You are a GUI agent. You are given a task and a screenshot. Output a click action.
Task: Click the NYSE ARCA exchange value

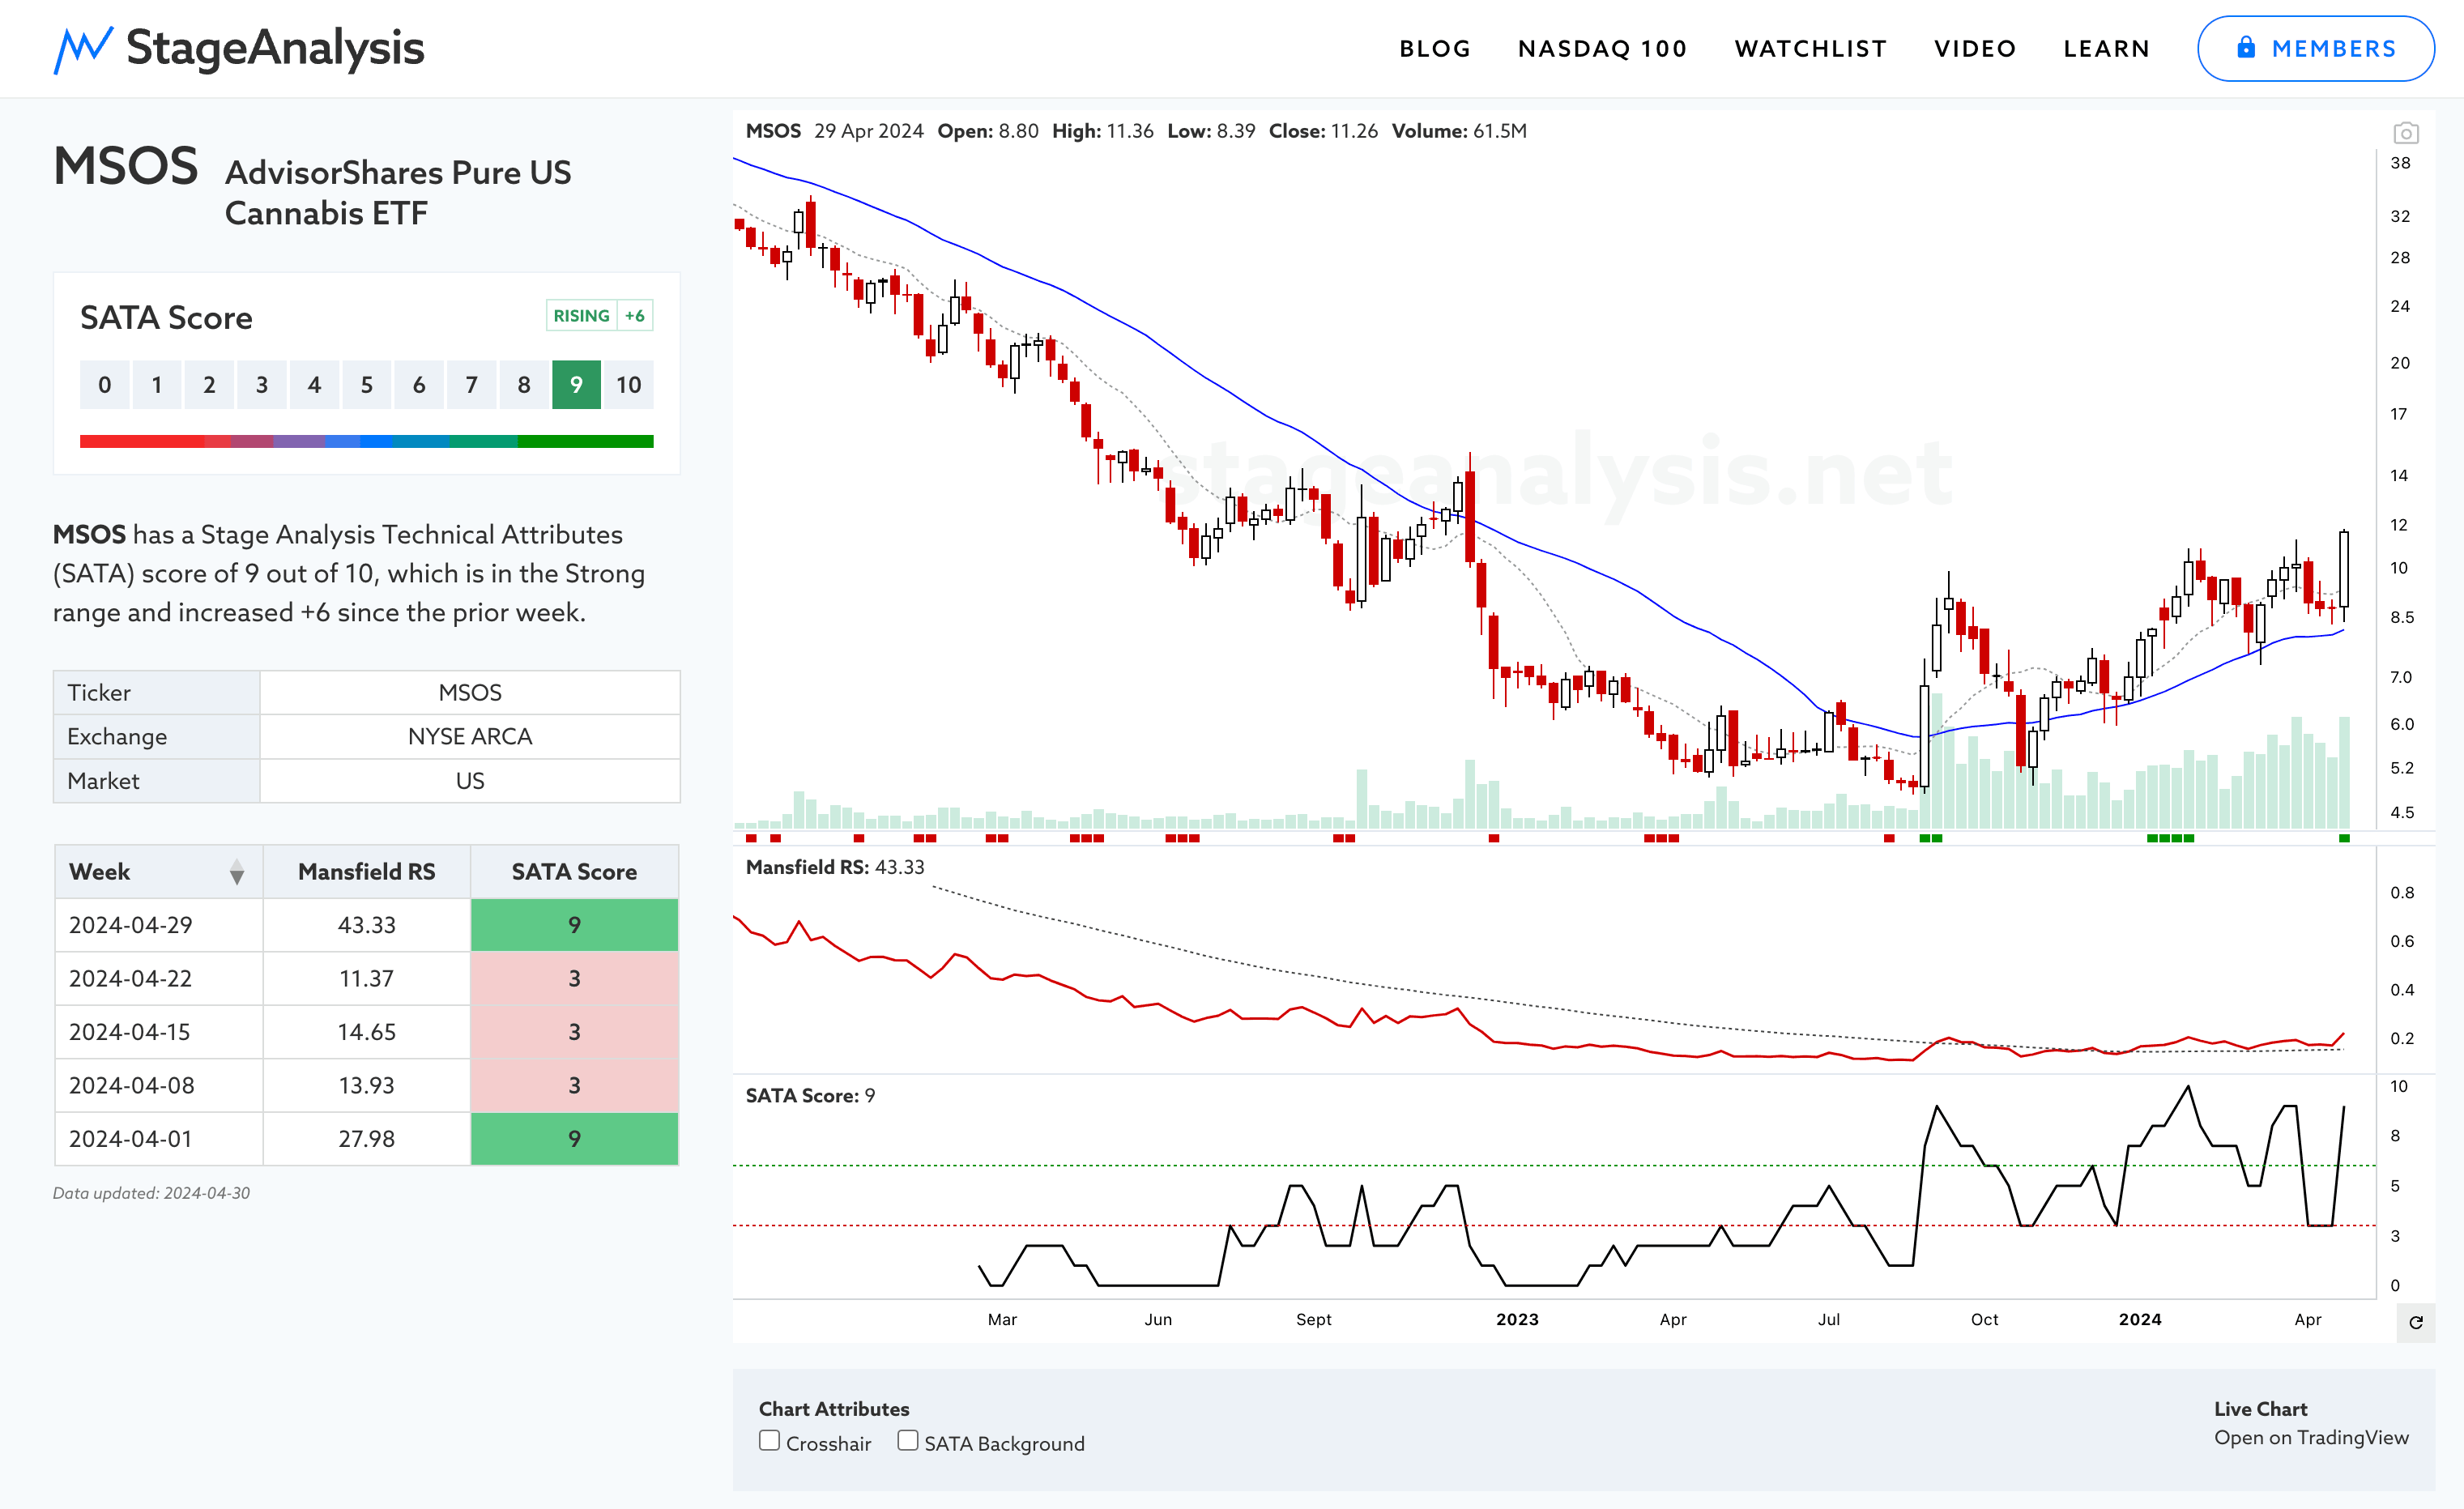(470, 737)
